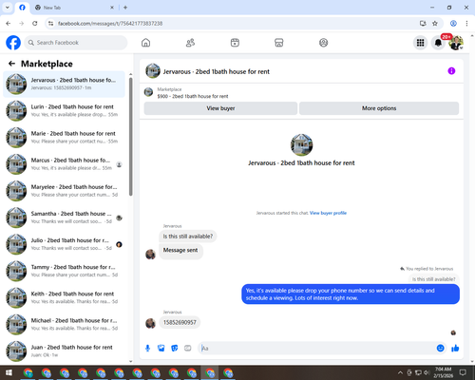
Task: Open the Friends icon in top navigation
Action: tap(190, 43)
